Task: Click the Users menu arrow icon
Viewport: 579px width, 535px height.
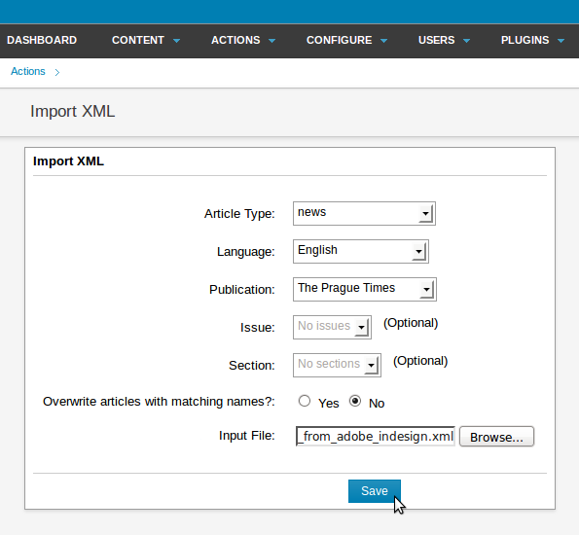Action: 467,41
